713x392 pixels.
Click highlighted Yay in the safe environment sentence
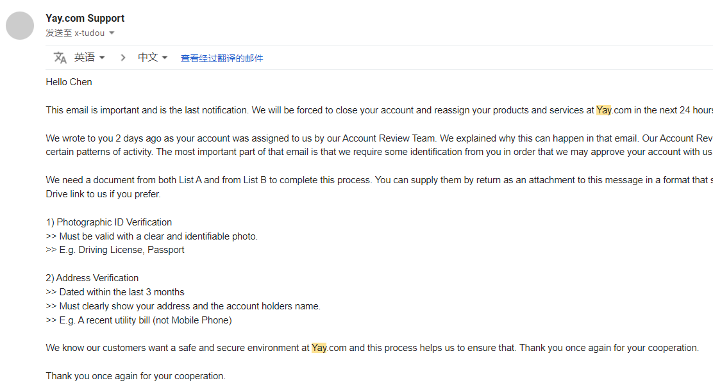click(319, 348)
